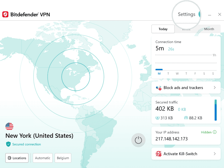Select IP address 217.148.142.173
224x168 pixels.
pos(171,139)
